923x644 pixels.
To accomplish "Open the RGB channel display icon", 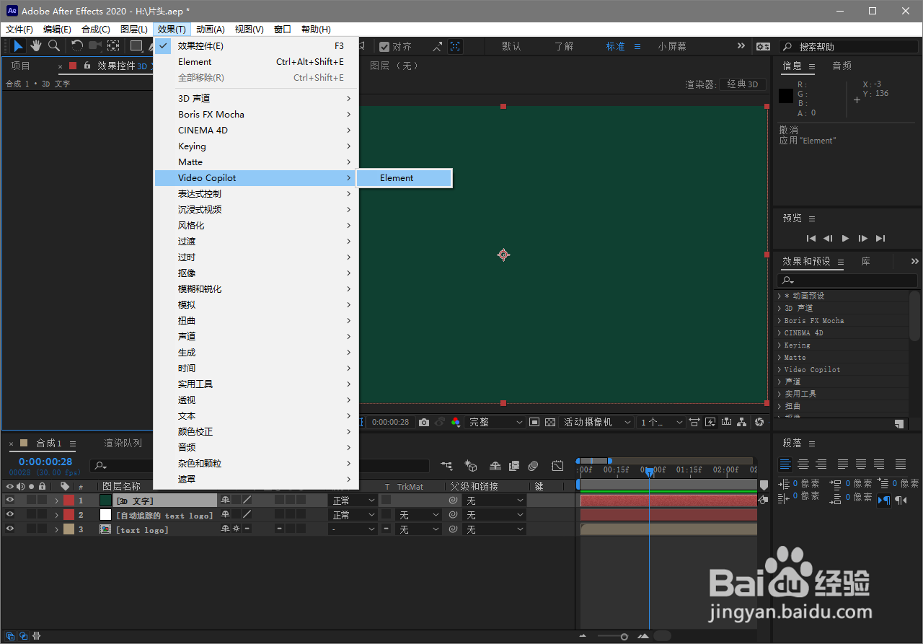I will point(456,422).
